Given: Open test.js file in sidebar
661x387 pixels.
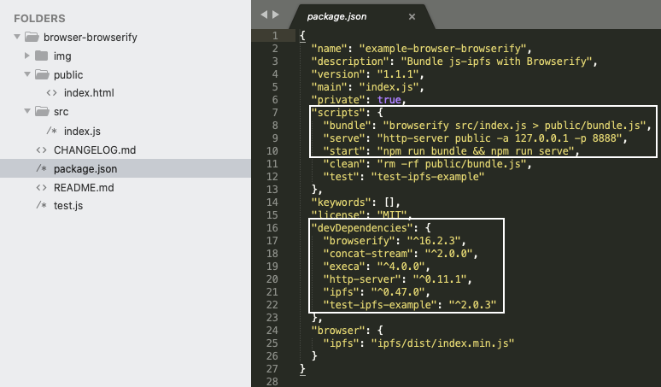Looking at the screenshot, I should 68,206.
